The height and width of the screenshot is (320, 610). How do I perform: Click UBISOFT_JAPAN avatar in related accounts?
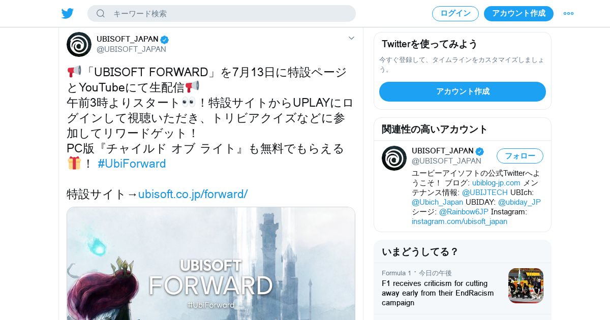(x=394, y=158)
